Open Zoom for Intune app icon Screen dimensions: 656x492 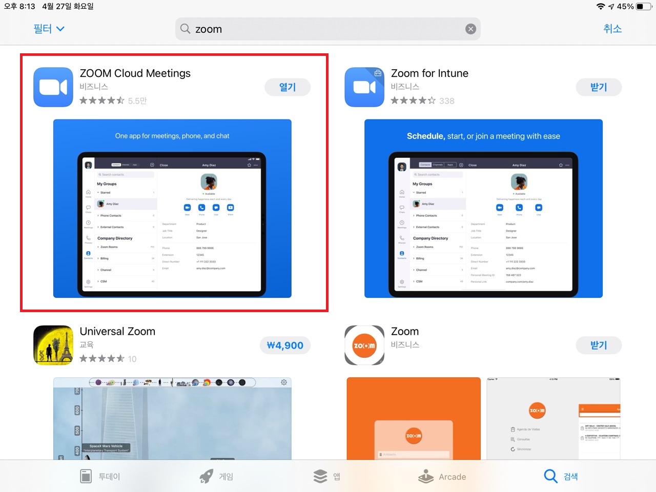point(364,87)
